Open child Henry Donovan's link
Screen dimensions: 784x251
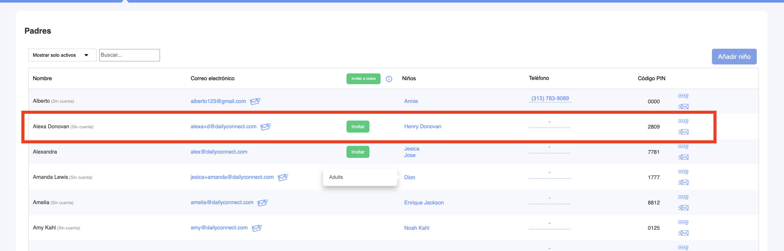pyautogui.click(x=423, y=126)
